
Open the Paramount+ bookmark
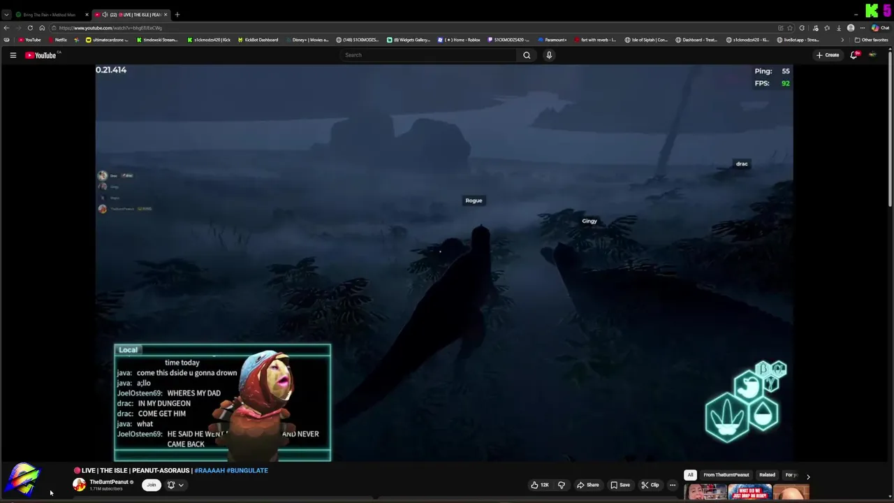552,40
